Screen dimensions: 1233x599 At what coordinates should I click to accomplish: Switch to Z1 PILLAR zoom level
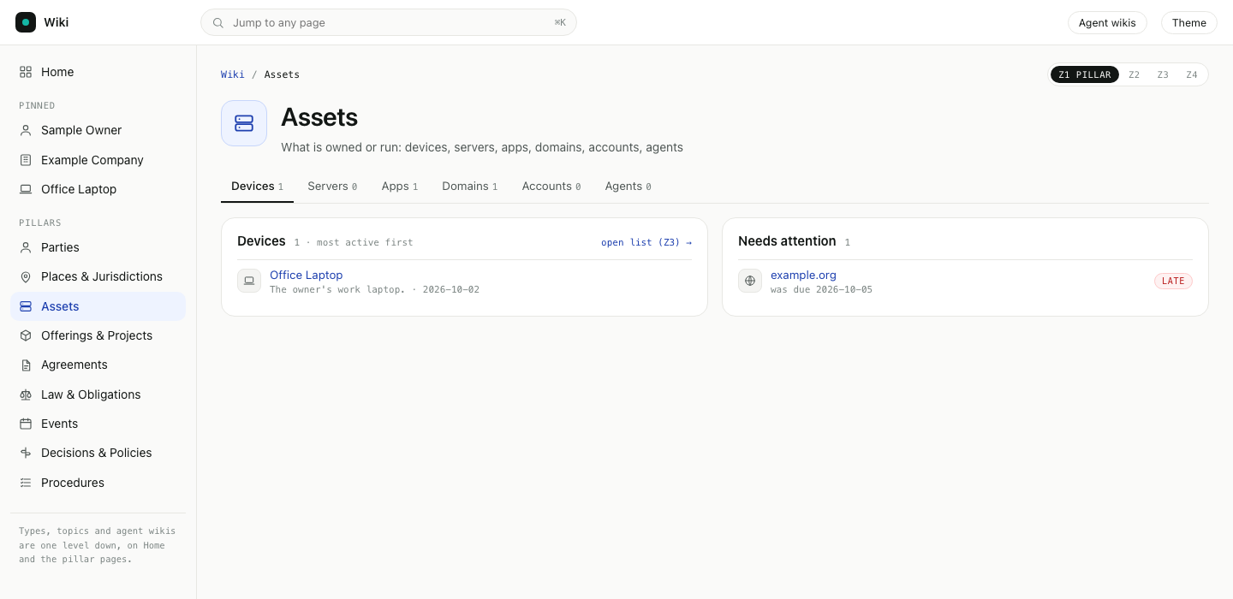pos(1085,74)
